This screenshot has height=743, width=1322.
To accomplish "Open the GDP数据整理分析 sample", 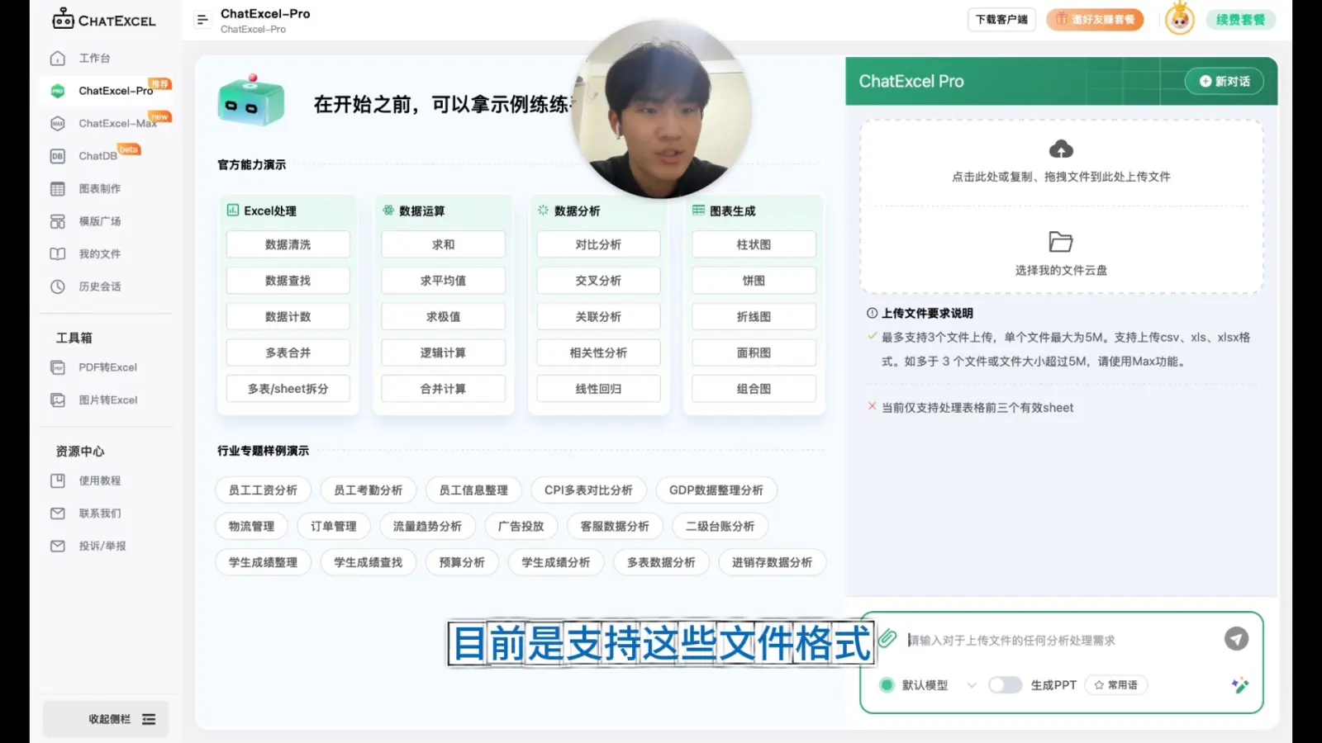I will click(716, 490).
